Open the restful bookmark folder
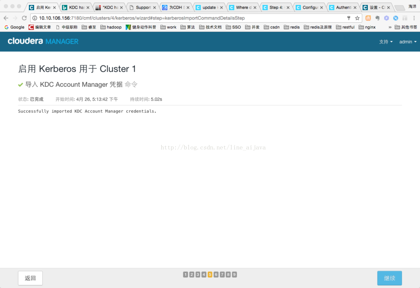 coord(345,27)
